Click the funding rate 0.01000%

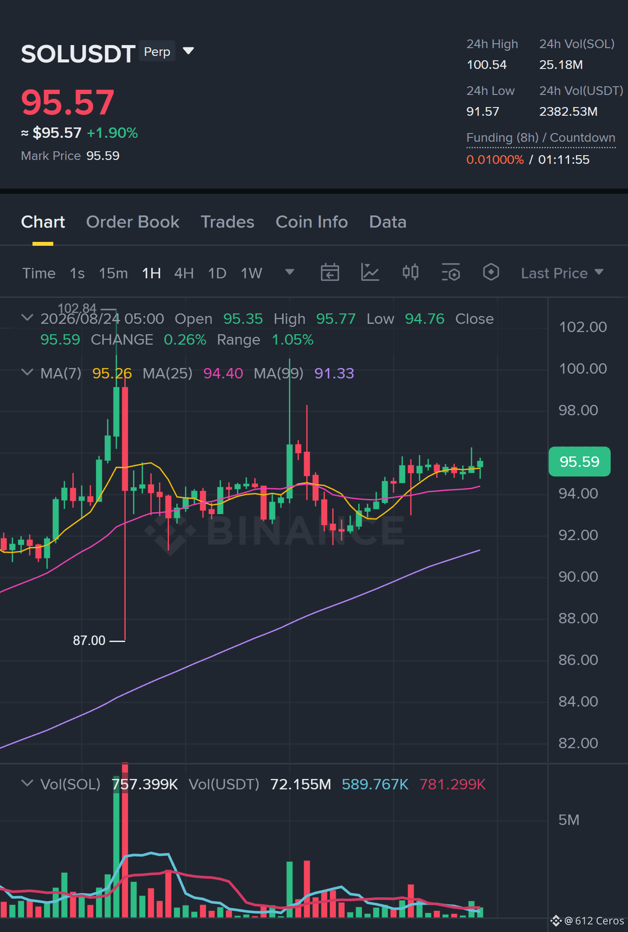(495, 160)
